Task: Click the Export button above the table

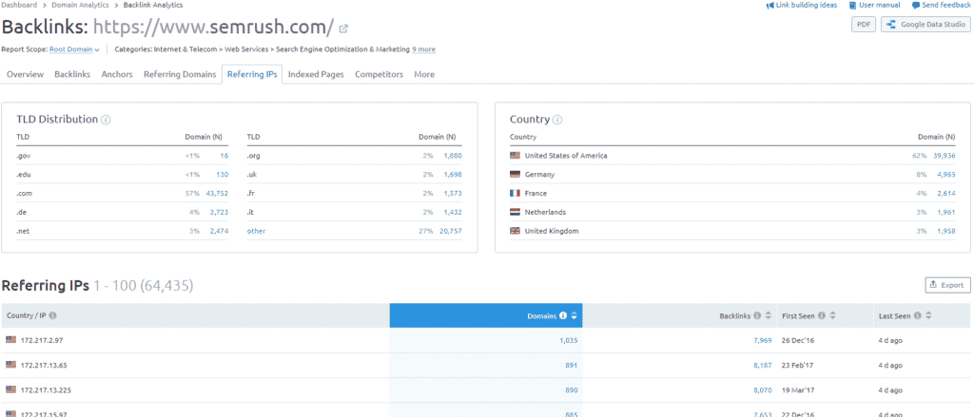Action: (x=947, y=285)
